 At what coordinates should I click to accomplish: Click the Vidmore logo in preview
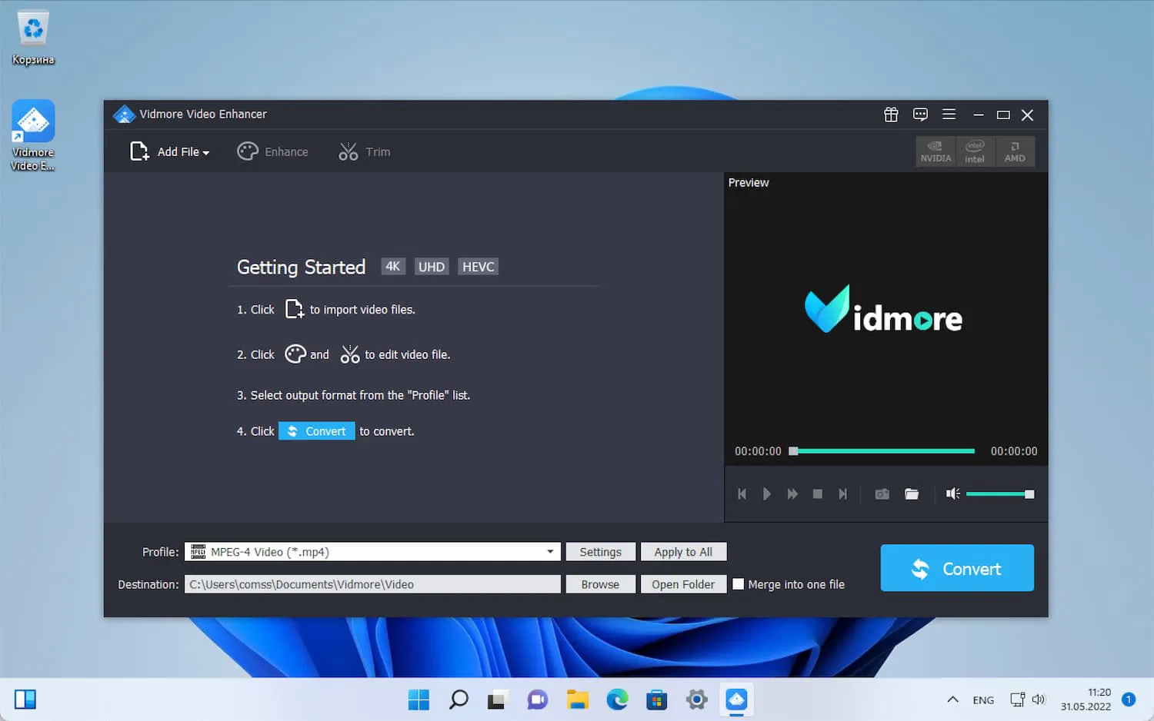[884, 310]
